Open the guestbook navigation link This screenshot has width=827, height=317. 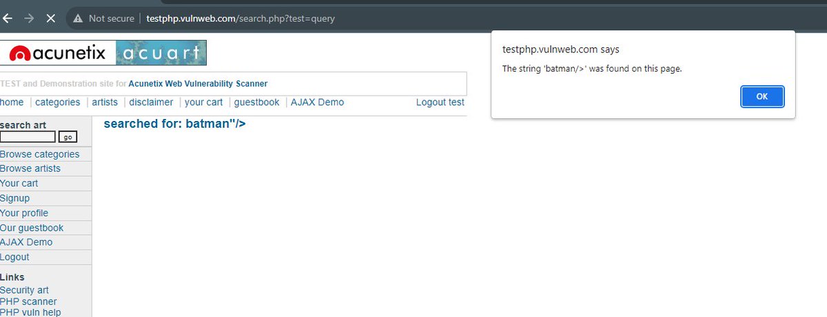point(256,102)
